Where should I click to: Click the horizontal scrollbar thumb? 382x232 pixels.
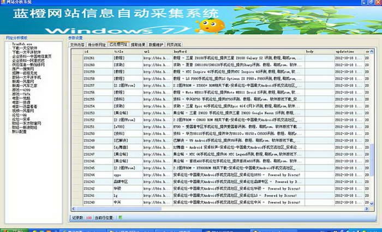[119, 209]
